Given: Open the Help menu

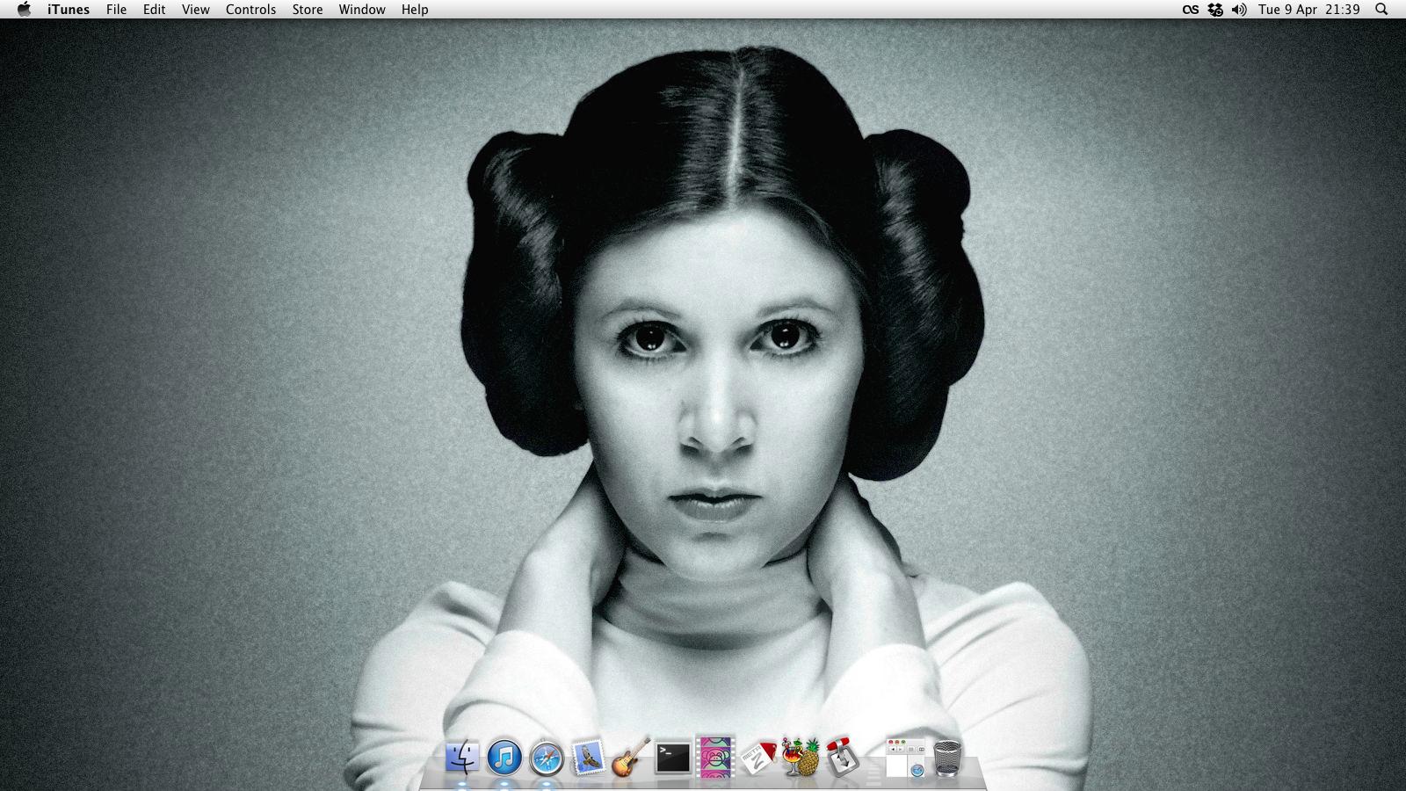Looking at the screenshot, I should [x=415, y=10].
